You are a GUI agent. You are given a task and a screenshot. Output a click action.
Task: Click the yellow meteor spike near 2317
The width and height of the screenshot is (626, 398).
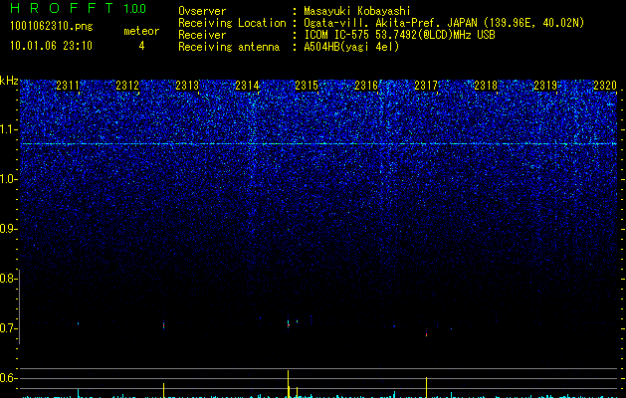[x=426, y=387]
